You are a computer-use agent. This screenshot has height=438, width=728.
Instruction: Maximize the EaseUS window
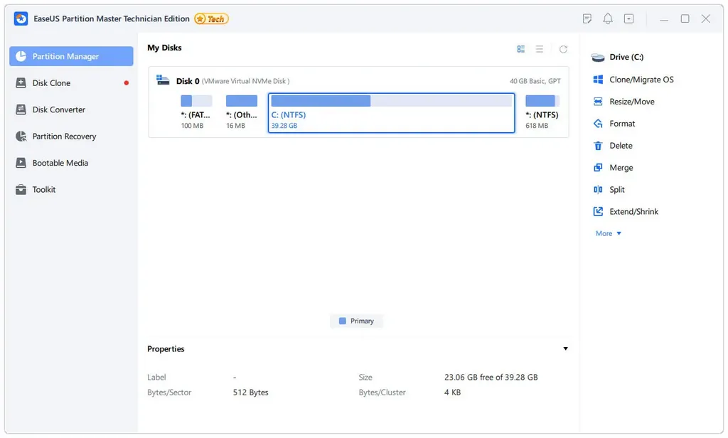pos(685,18)
